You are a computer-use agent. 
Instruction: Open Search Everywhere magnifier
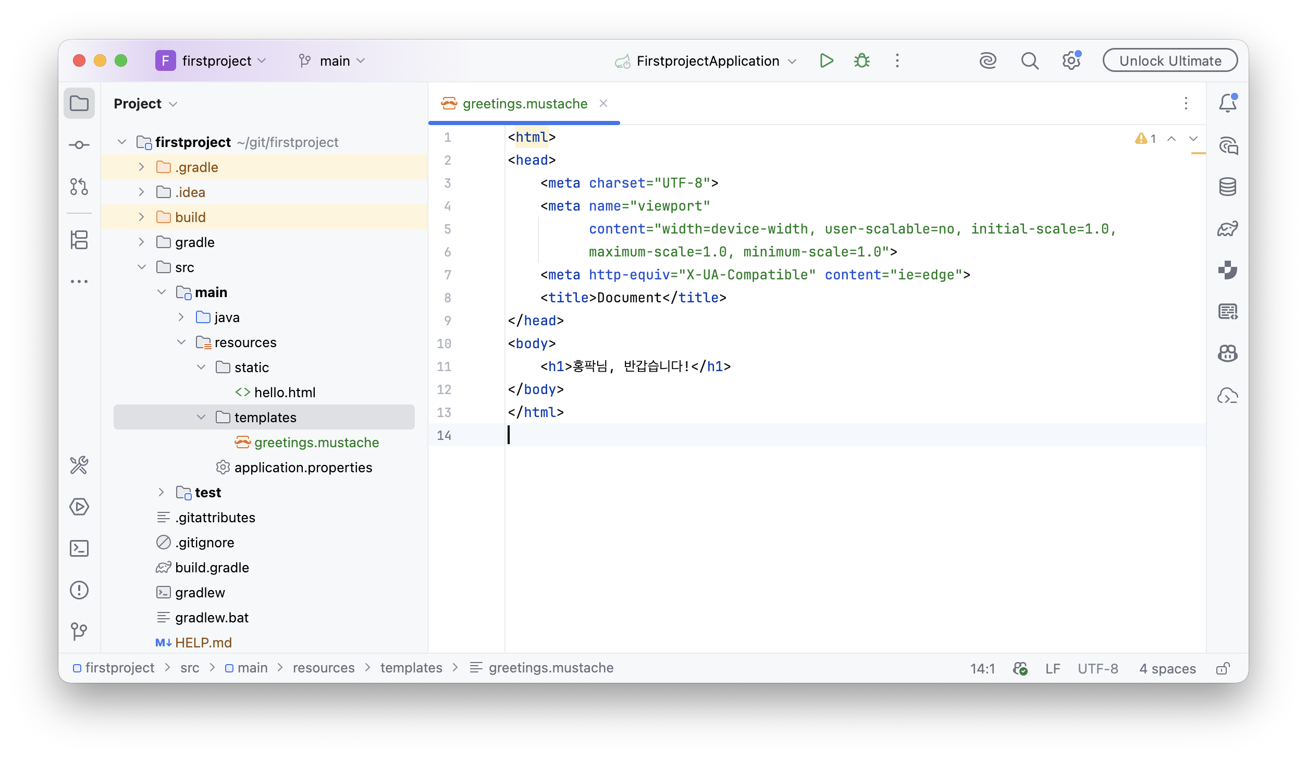(1029, 61)
